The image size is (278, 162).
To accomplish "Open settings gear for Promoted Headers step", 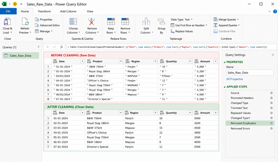I will click(271, 98).
